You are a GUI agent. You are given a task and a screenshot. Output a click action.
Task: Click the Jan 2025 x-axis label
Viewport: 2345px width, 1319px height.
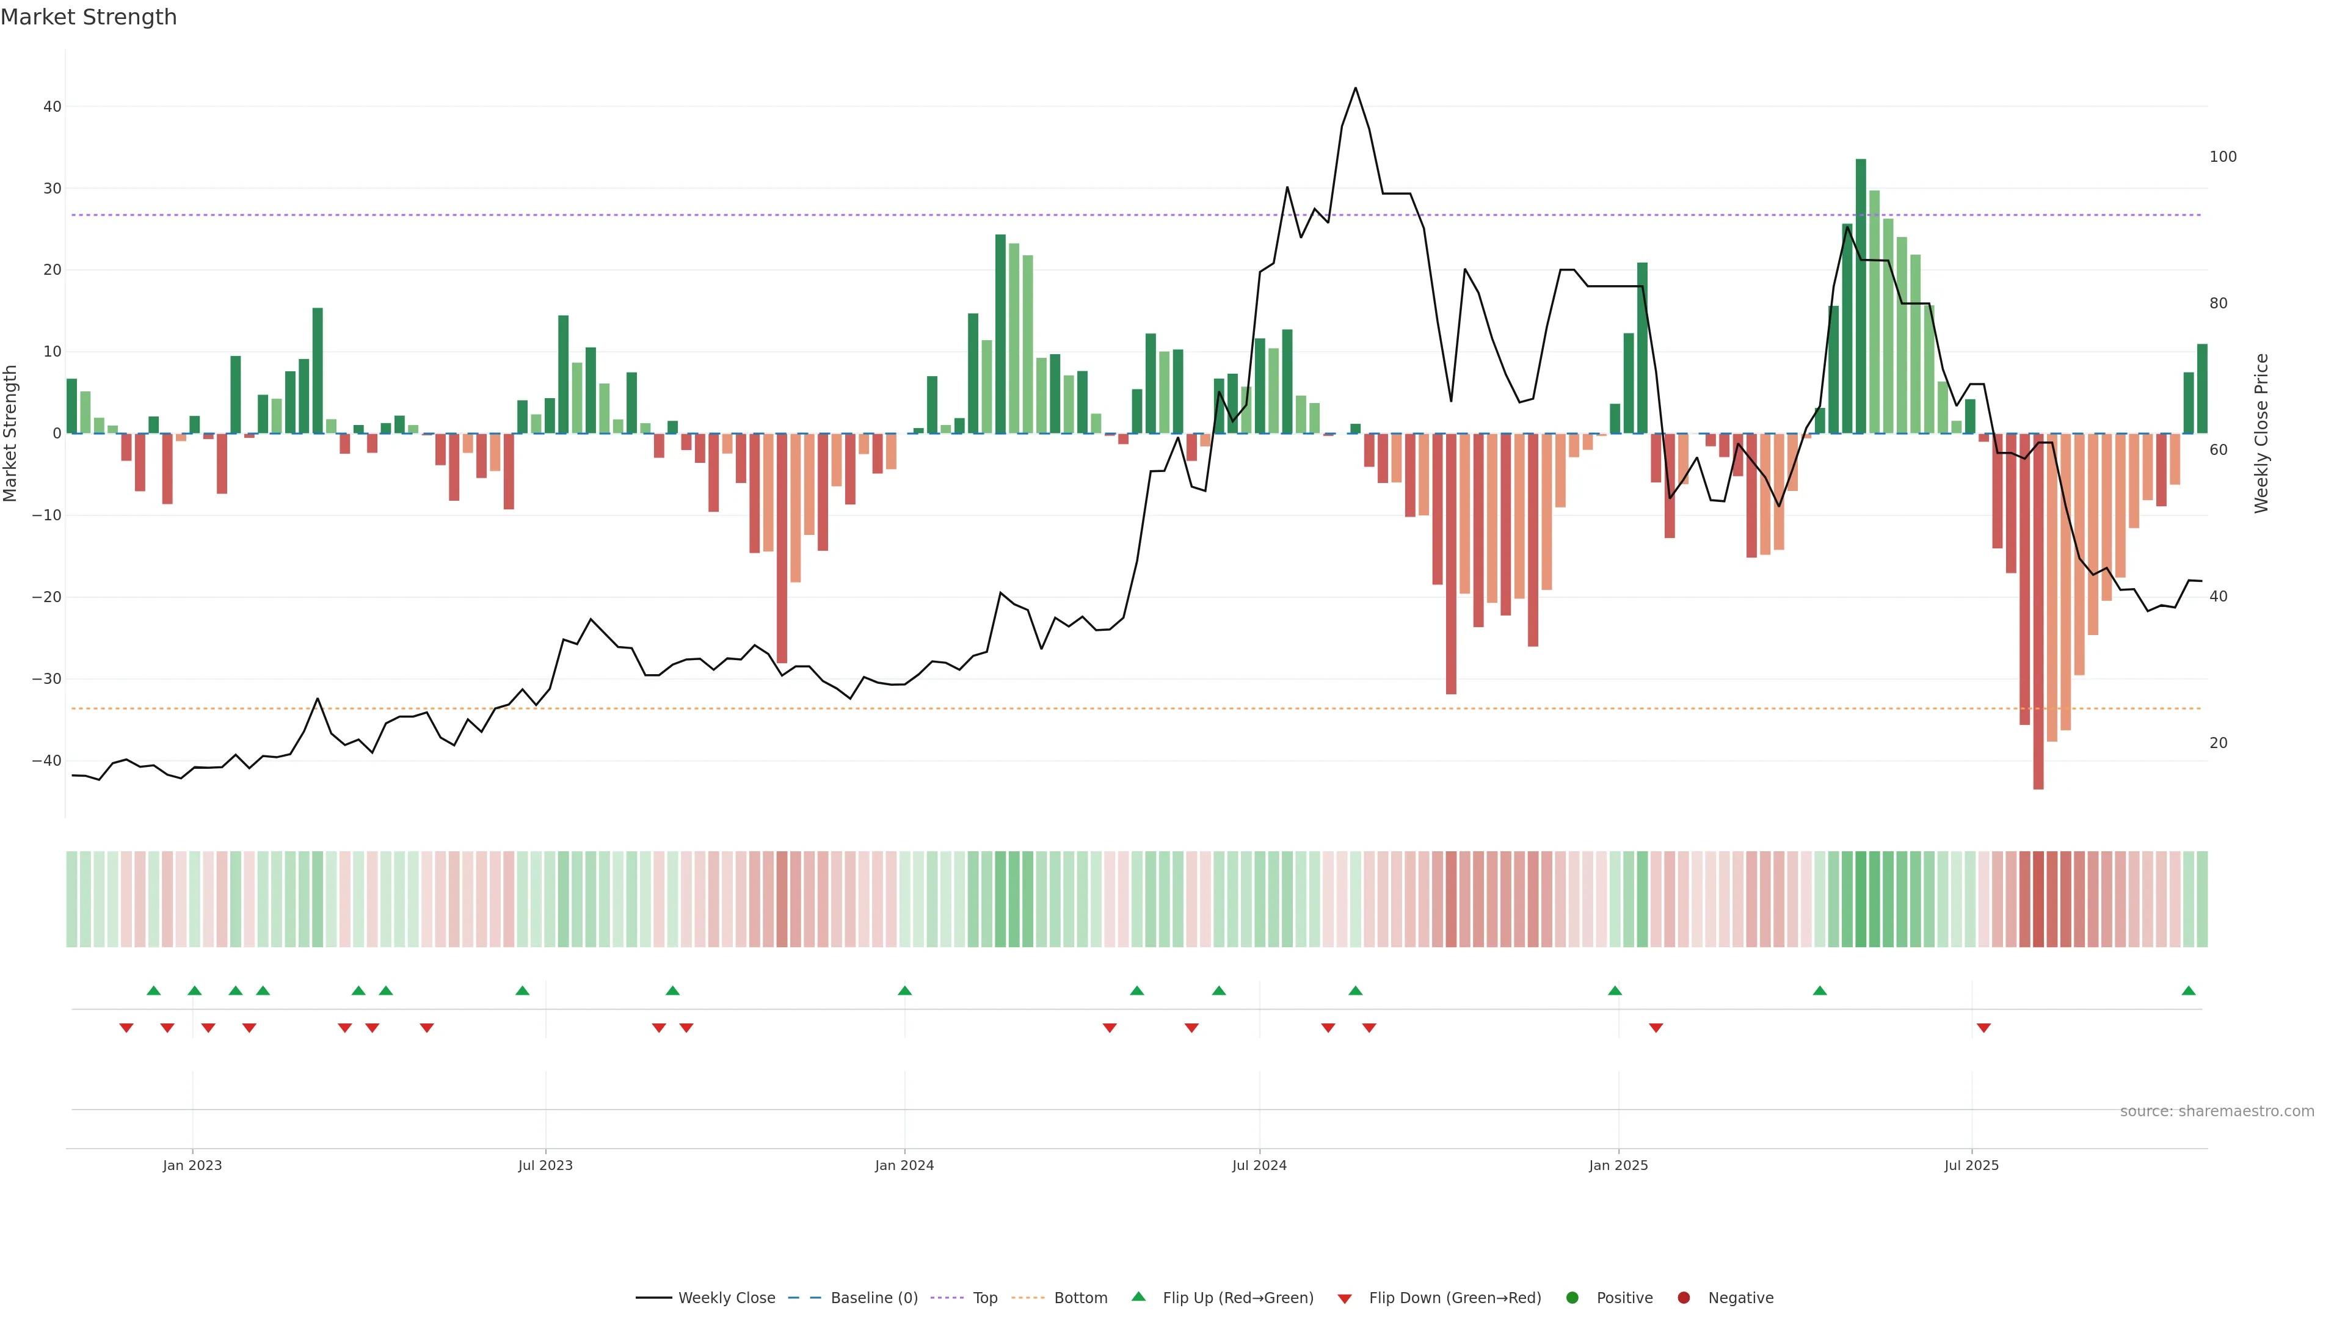1618,1165
